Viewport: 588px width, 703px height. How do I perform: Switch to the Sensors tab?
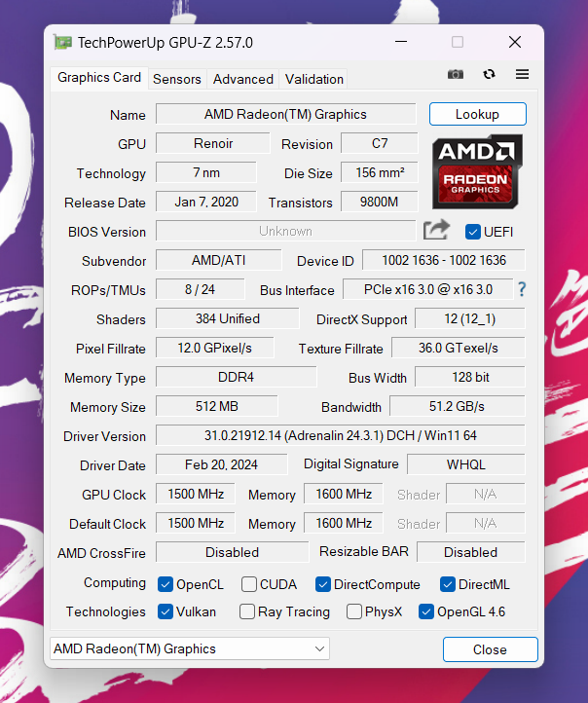[x=177, y=80]
